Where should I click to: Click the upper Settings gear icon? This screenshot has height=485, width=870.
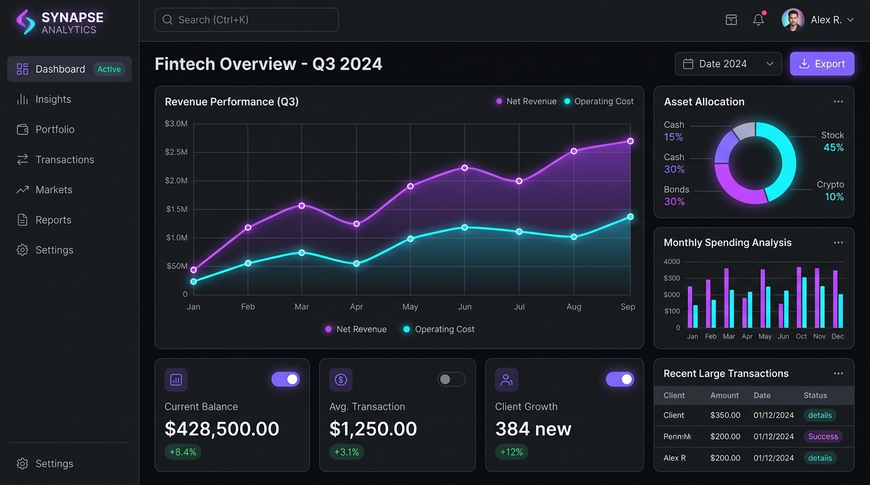(x=22, y=250)
